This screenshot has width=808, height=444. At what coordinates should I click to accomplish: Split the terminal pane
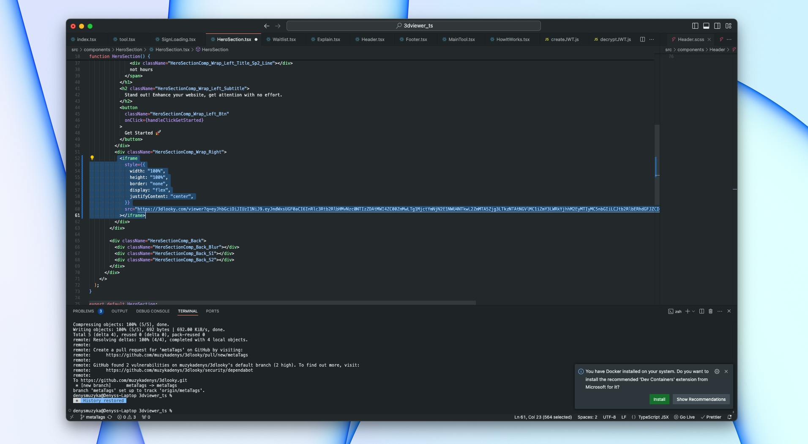702,311
